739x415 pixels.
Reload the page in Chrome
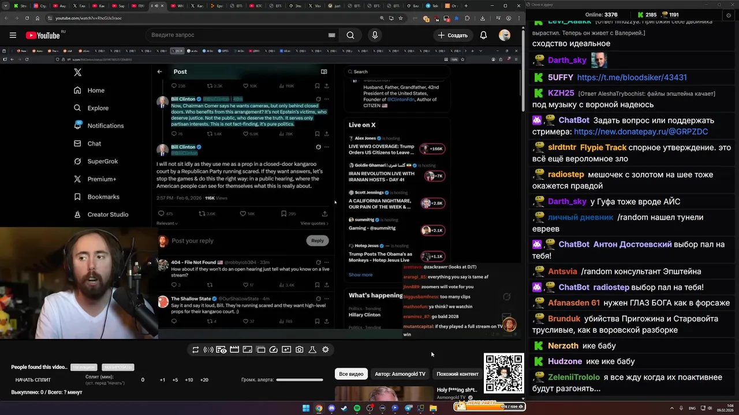(x=27, y=18)
